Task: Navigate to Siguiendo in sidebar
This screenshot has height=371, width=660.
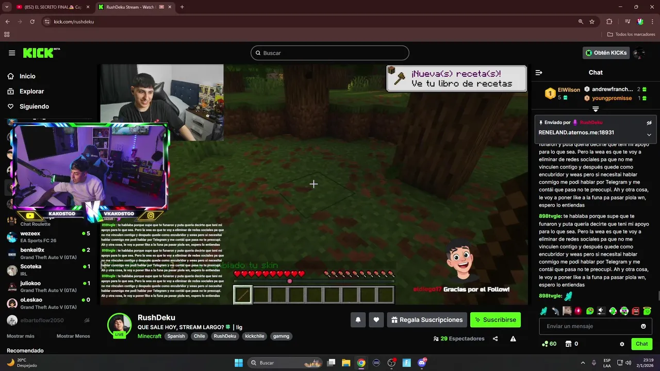Action: pyautogui.click(x=34, y=106)
